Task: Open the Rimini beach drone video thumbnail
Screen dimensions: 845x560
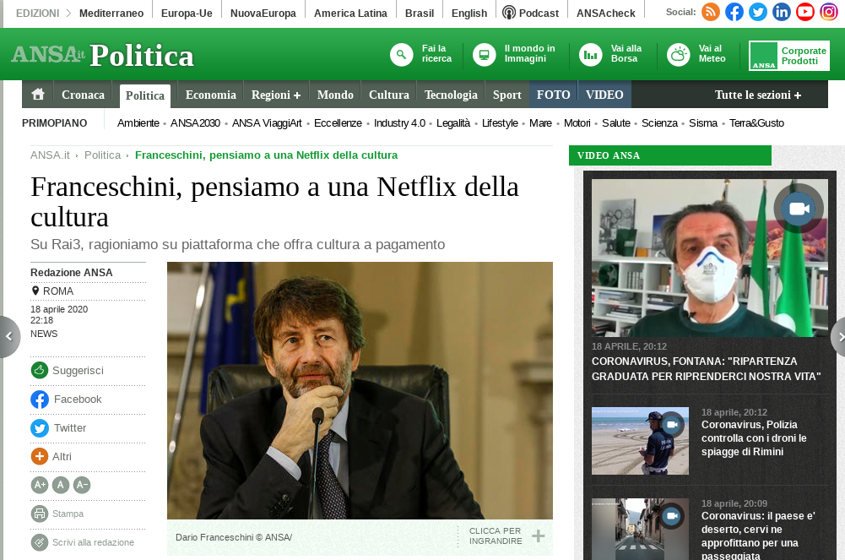Action: (x=640, y=441)
